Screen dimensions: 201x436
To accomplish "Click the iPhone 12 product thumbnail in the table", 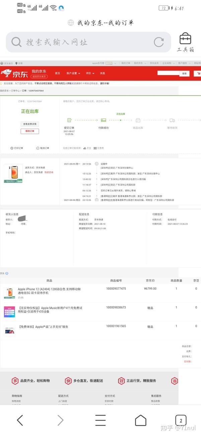I will [9, 293].
